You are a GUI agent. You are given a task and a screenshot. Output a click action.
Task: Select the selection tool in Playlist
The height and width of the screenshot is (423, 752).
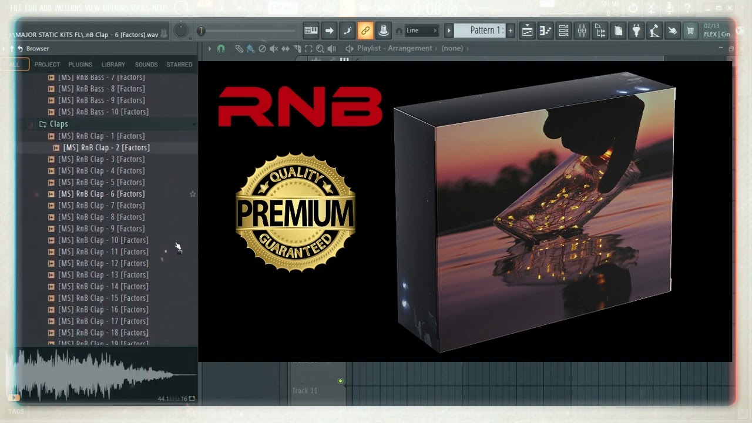pos(308,49)
